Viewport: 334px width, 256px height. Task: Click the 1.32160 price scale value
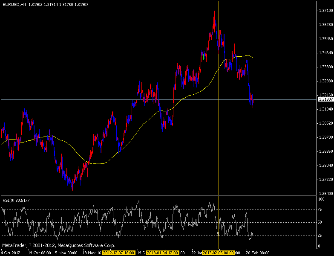click(325, 95)
